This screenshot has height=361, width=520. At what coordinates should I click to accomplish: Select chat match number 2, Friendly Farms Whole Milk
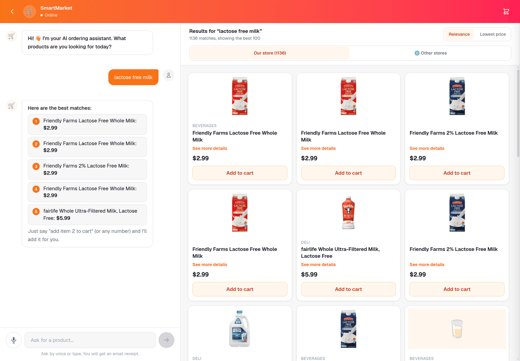87,147
